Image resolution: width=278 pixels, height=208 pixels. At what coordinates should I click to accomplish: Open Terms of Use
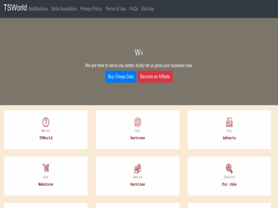(x=116, y=9)
